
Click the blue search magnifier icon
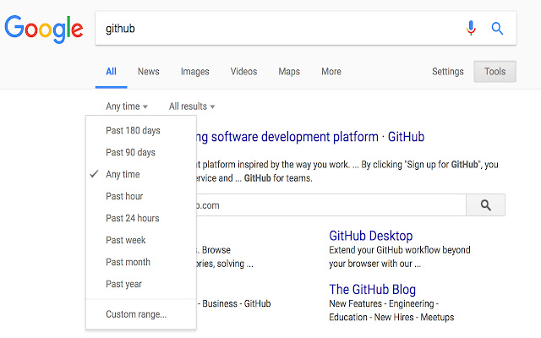[497, 28]
